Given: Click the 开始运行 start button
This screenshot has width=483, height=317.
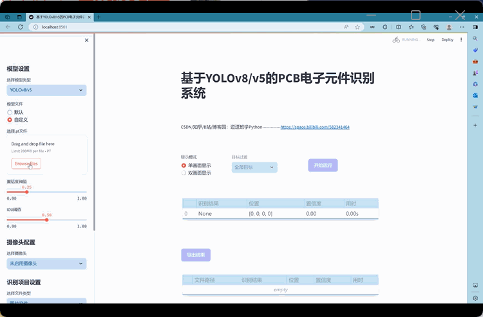Looking at the screenshot, I should click(323, 165).
